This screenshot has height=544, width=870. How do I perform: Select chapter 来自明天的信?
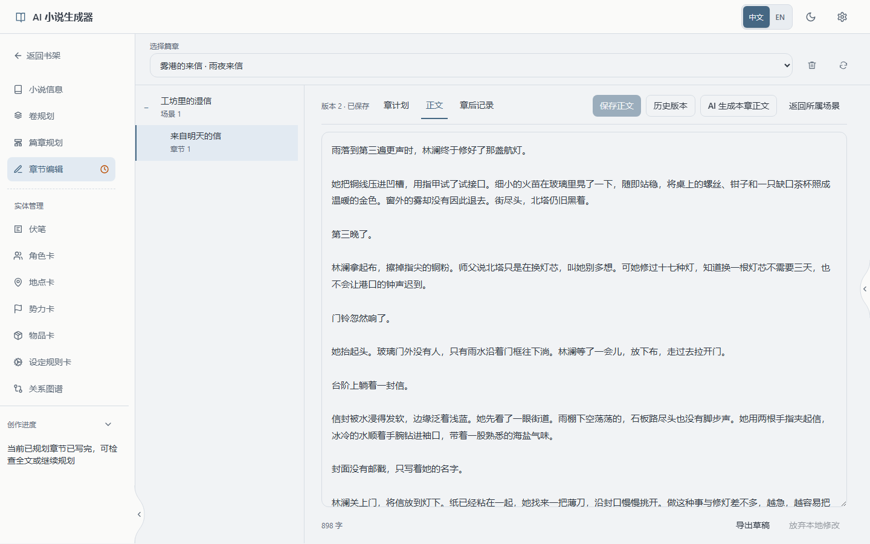tap(217, 143)
